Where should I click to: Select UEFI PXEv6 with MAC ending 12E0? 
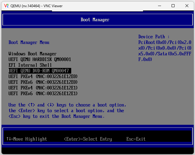(43, 82)
